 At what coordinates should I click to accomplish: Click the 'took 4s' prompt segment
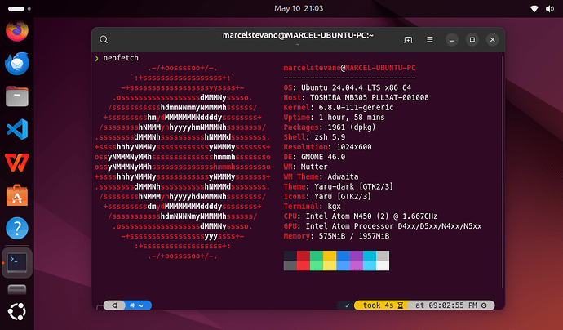[x=382, y=305]
